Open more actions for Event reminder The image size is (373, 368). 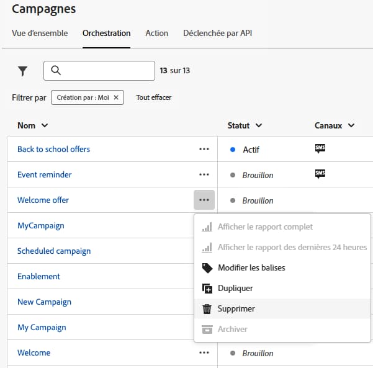click(204, 174)
